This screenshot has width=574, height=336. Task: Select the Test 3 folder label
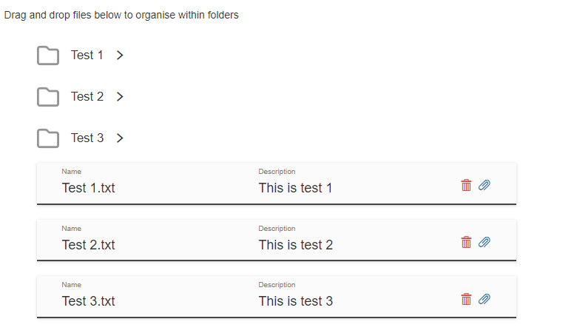click(x=87, y=138)
